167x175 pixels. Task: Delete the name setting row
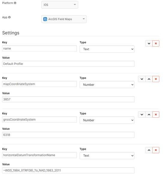click(156, 44)
